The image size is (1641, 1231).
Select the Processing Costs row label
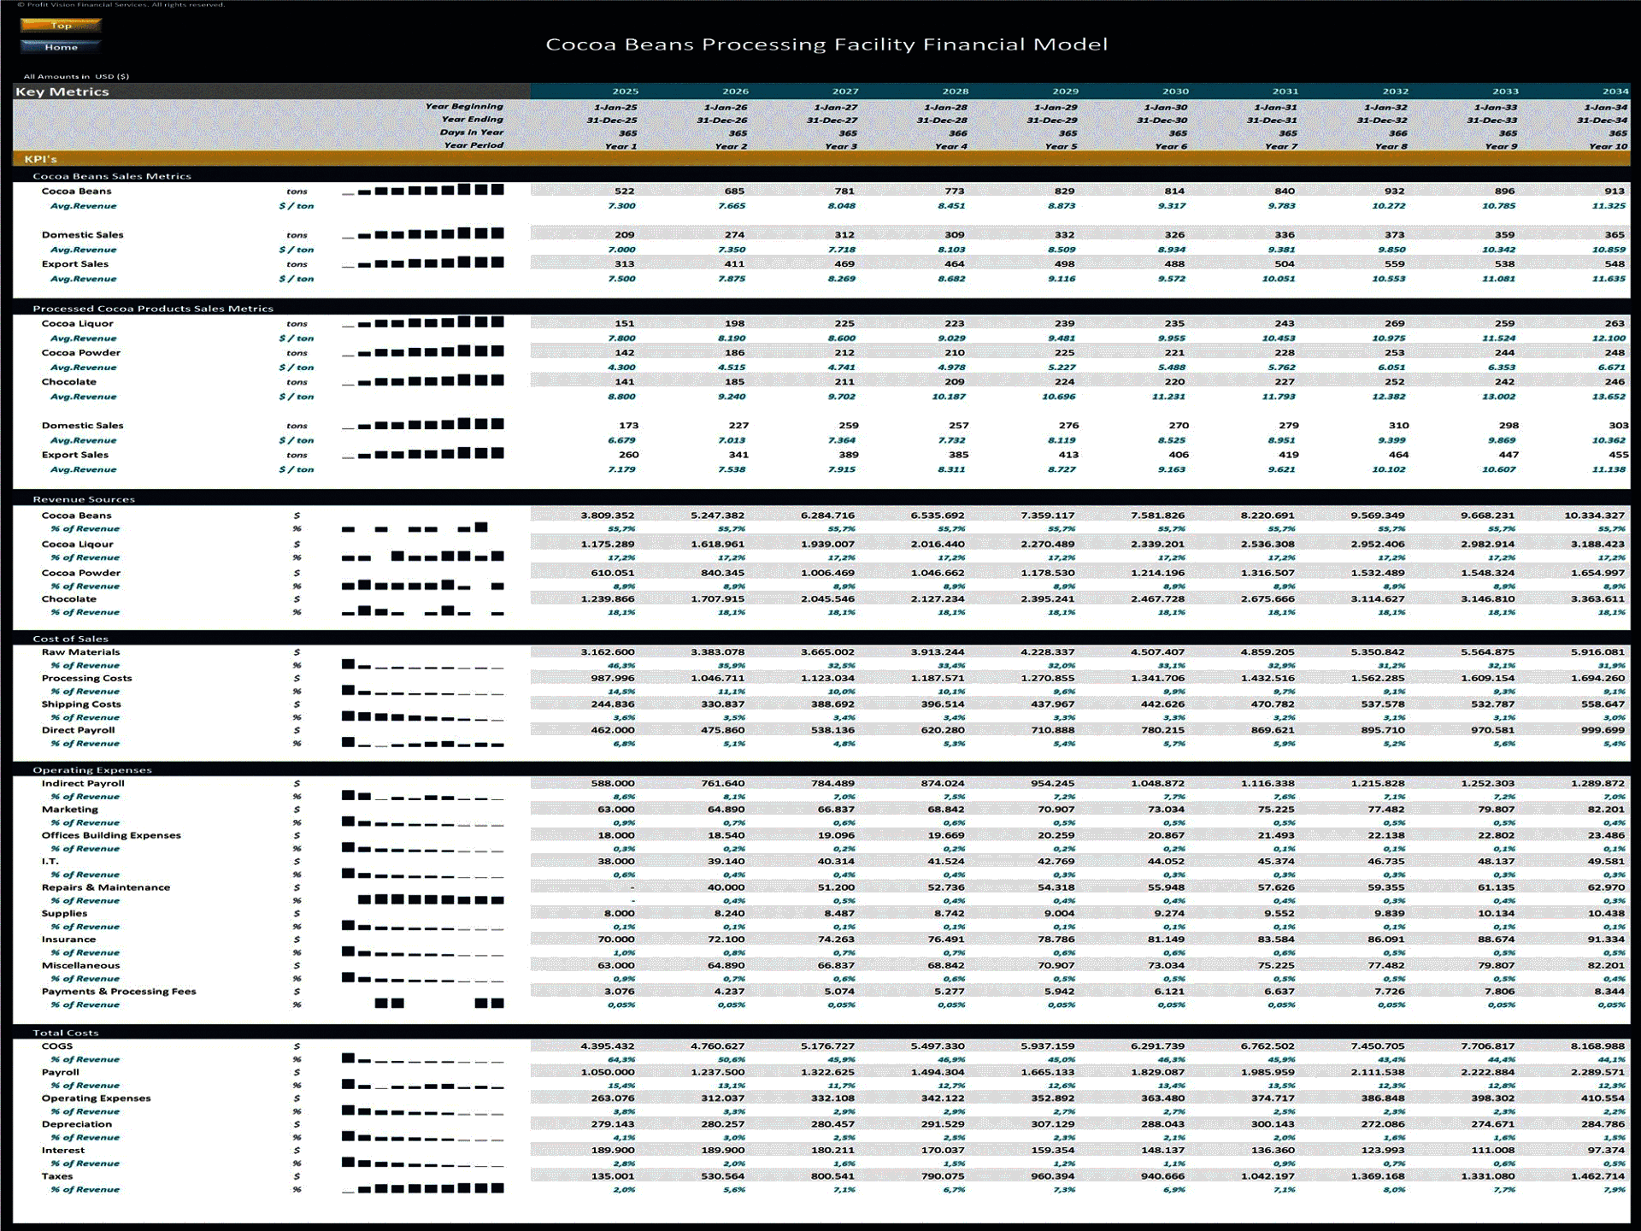point(86,679)
